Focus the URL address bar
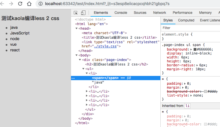This screenshot has width=220, height=127. [x=107, y=4]
